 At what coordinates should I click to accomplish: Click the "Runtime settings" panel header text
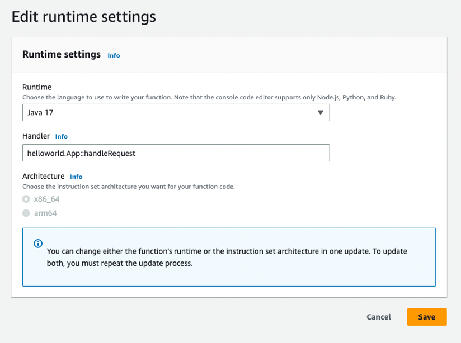coord(62,54)
